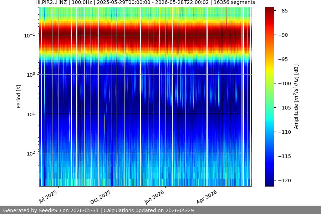Click the 10⁰ period tick label
321x214 pixels.
click(31, 75)
